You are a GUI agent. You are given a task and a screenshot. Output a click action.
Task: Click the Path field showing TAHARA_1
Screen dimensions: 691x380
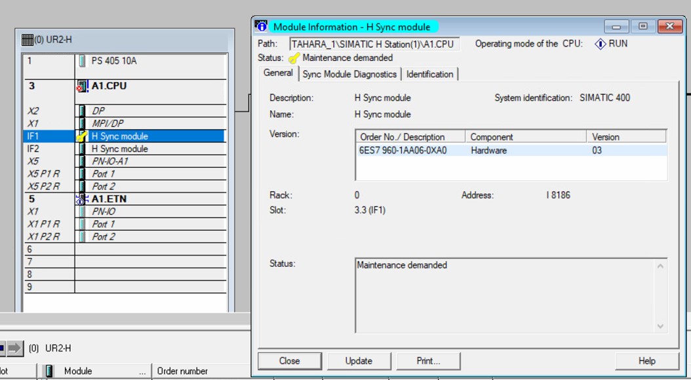pyautogui.click(x=374, y=44)
